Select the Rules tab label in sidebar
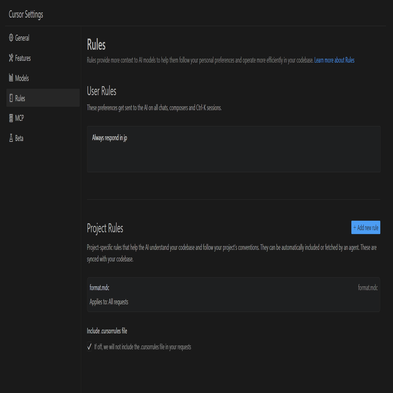The width and height of the screenshot is (393, 393). pos(20,99)
